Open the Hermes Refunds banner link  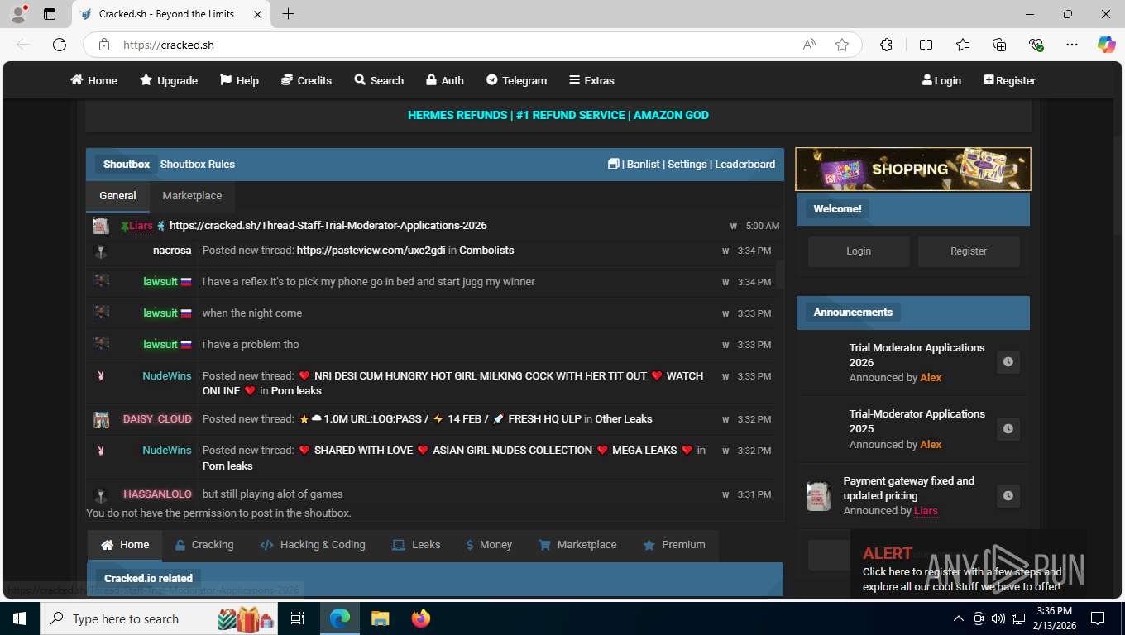pyautogui.click(x=558, y=115)
